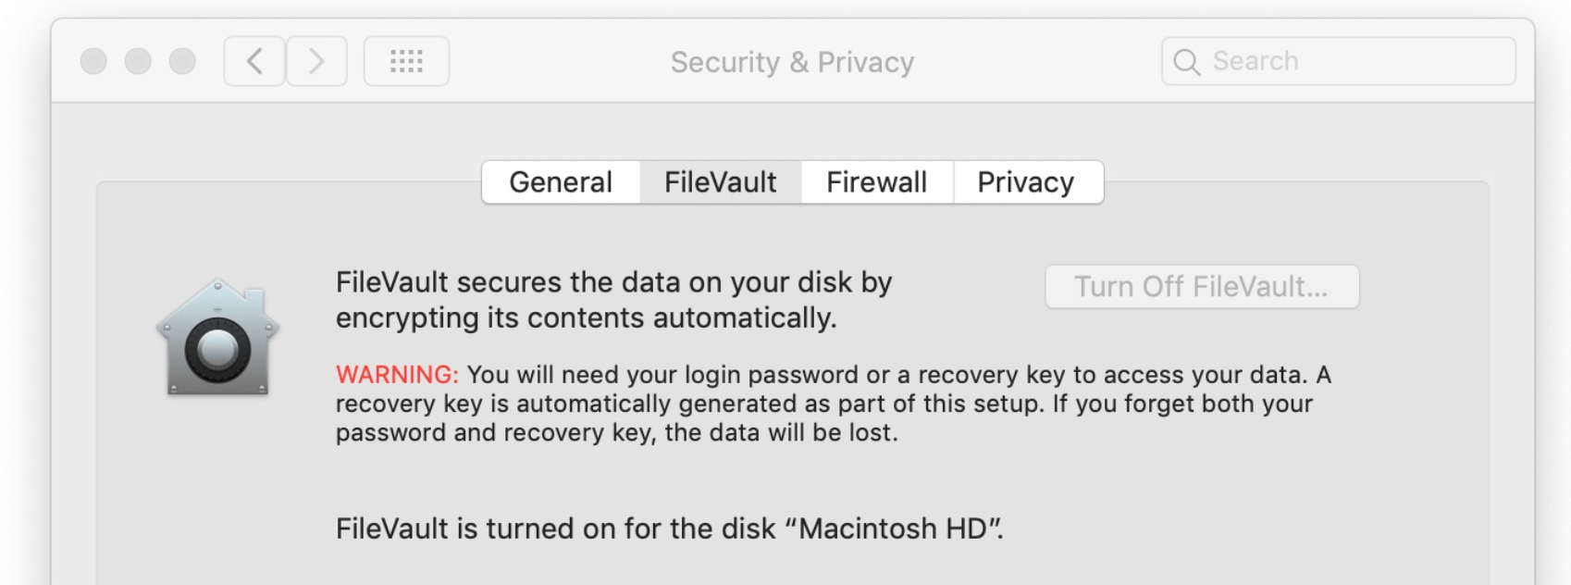Go to the Privacy tab
The width and height of the screenshot is (1571, 585).
click(1026, 182)
